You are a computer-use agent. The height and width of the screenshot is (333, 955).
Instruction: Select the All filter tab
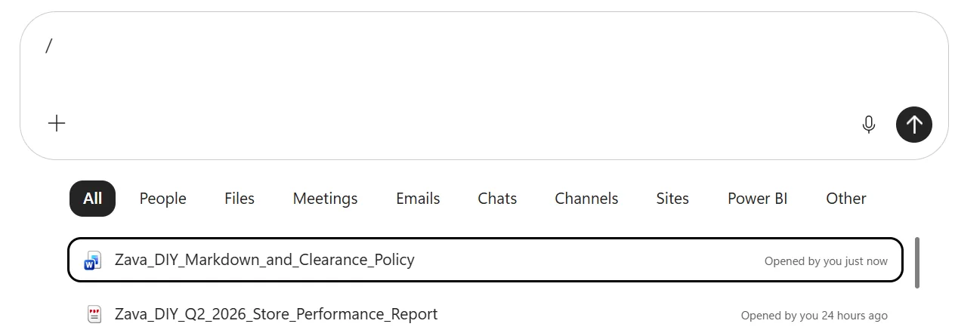click(x=92, y=199)
